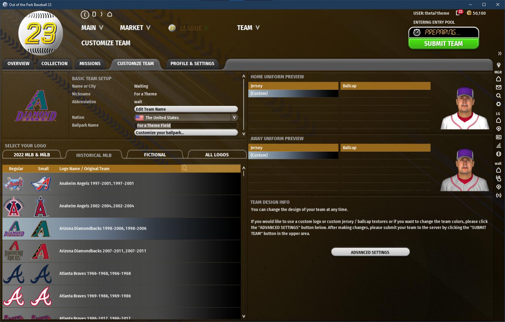Show the ALL LOGOS tab

coord(217,155)
